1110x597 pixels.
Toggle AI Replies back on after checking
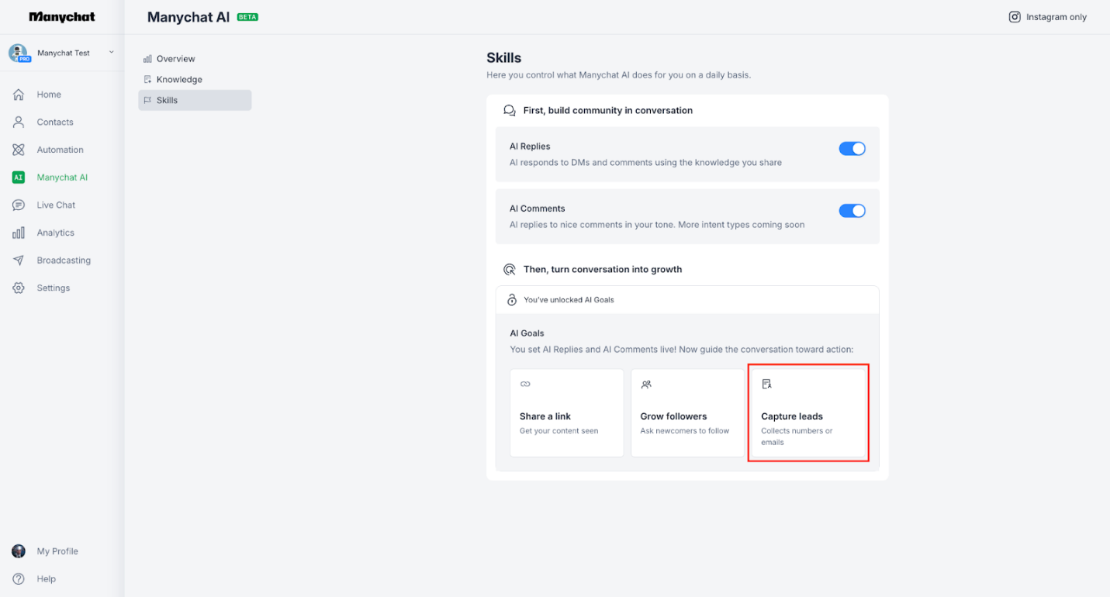[852, 148]
